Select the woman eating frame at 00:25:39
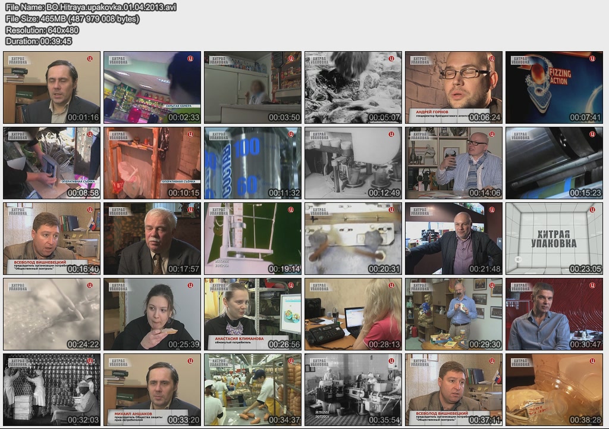 (152, 314)
